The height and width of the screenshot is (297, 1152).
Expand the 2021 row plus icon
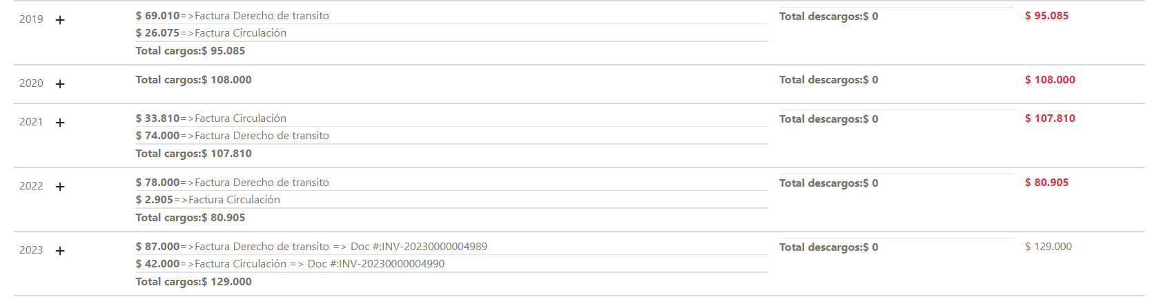coord(60,123)
